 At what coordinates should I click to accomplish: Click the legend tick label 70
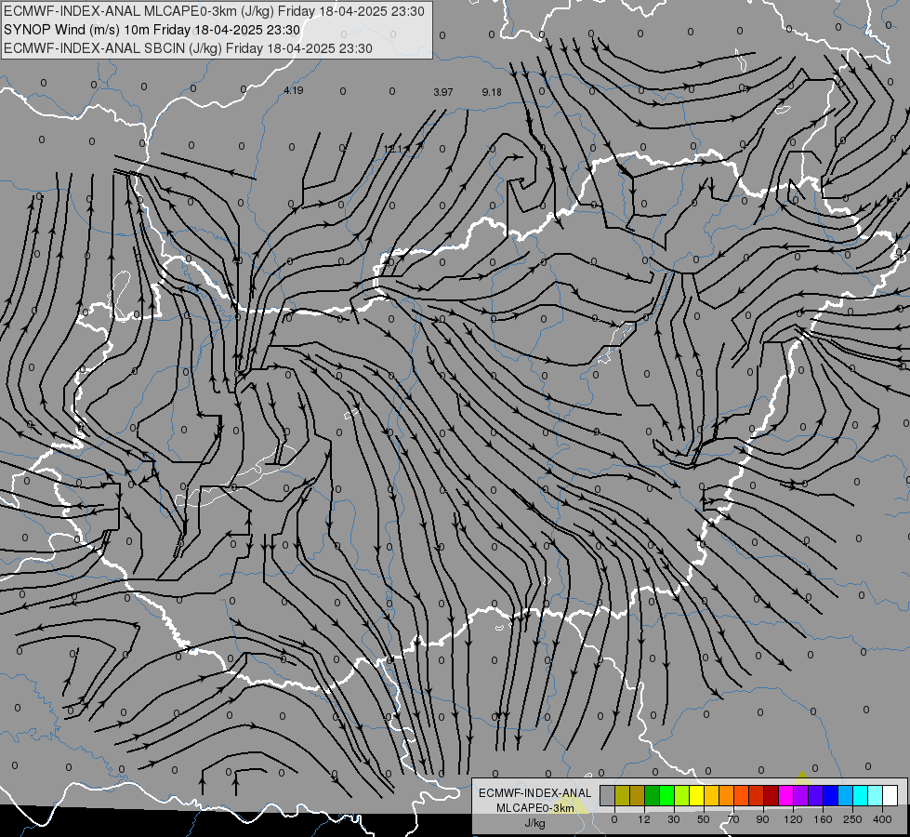(733, 819)
